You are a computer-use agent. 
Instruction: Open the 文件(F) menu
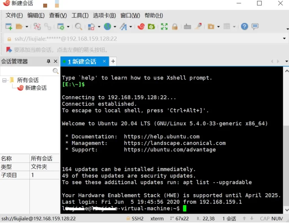(14, 15)
